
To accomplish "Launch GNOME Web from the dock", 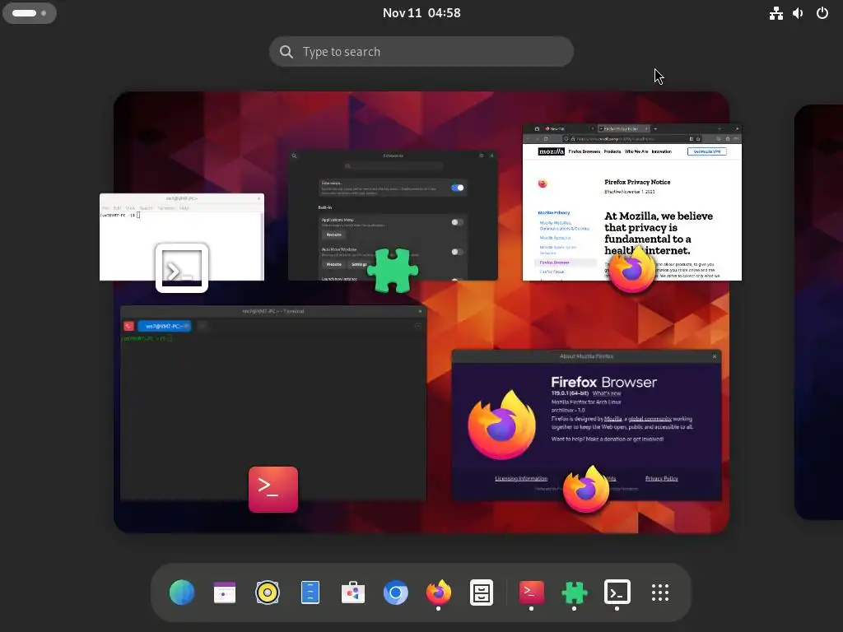I will click(182, 592).
